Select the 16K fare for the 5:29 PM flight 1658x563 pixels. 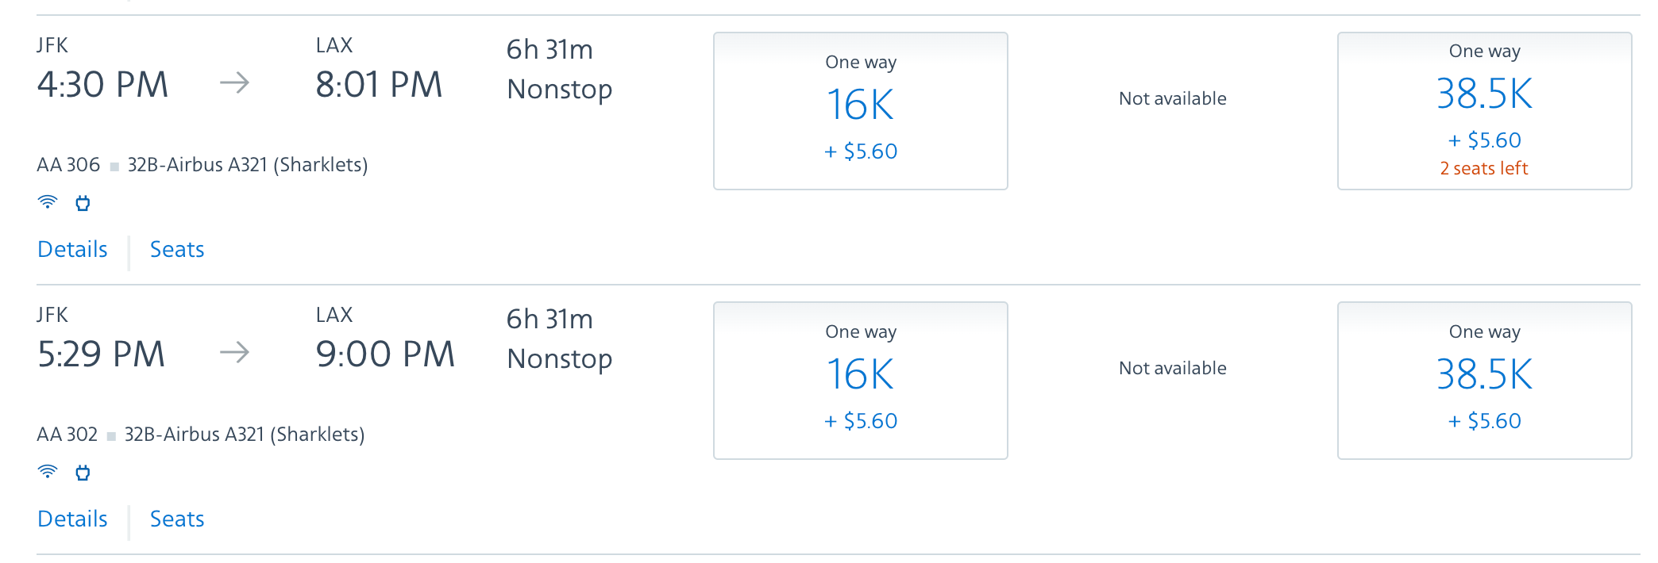point(861,381)
